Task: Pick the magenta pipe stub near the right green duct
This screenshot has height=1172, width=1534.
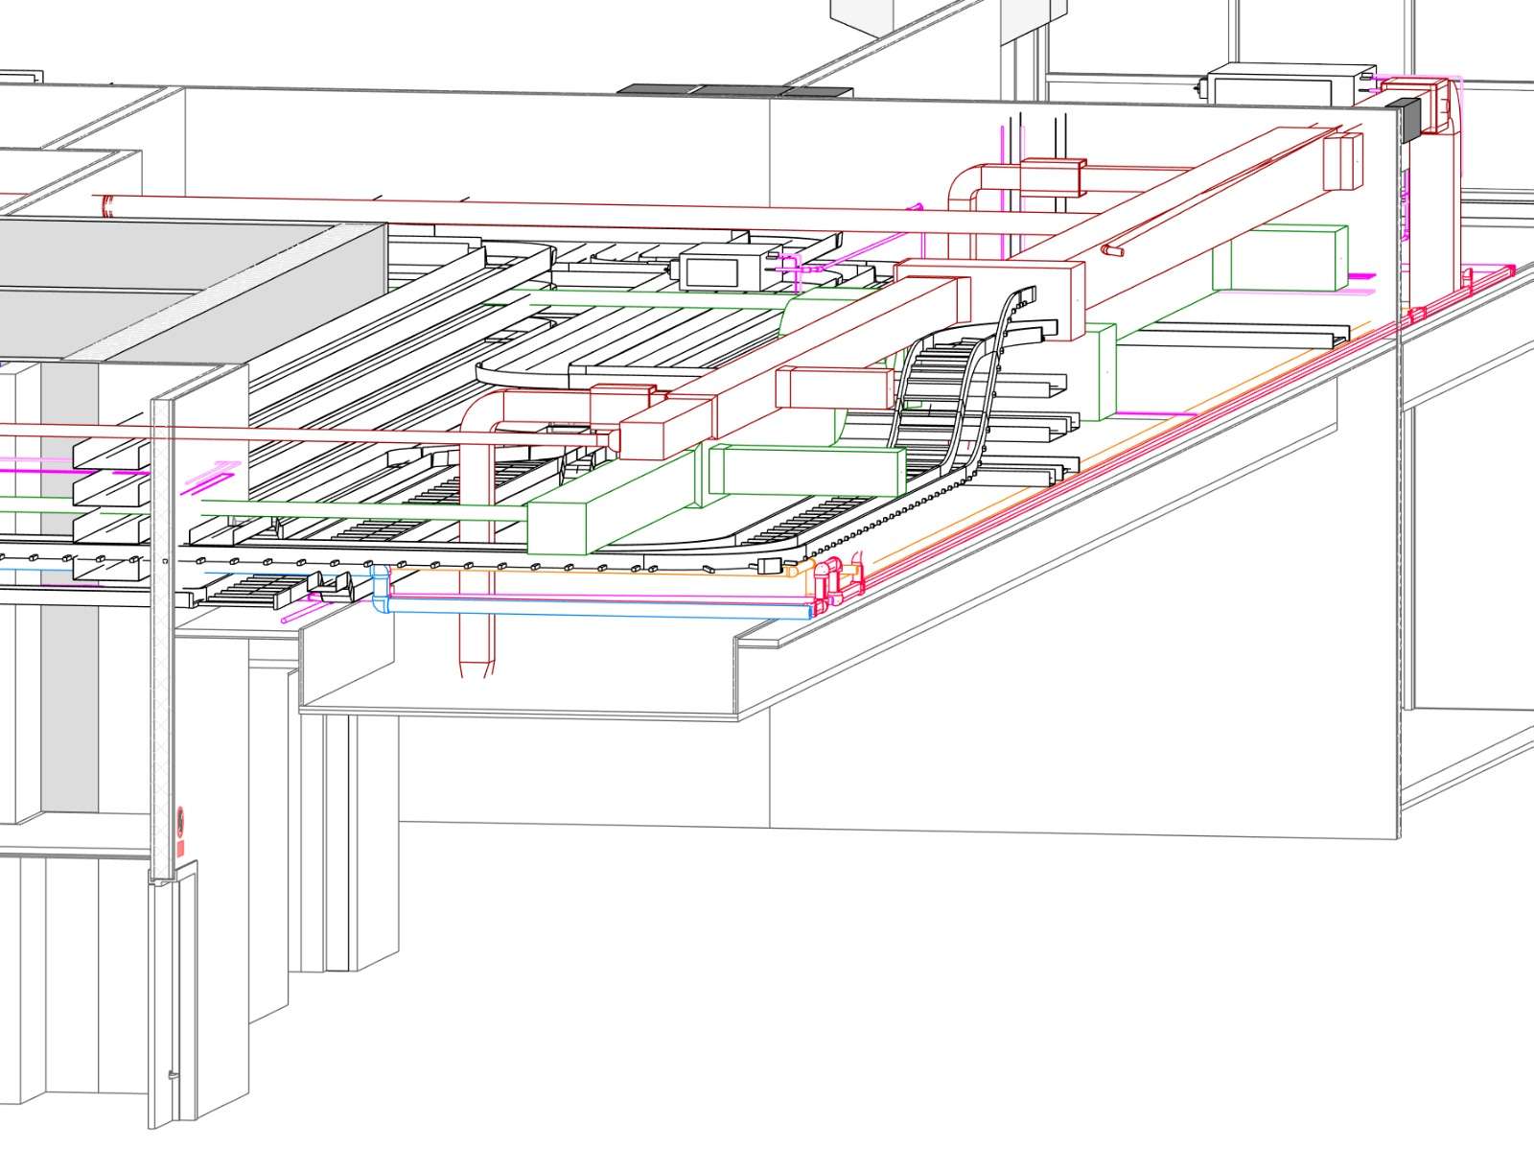Action: coord(1360,276)
